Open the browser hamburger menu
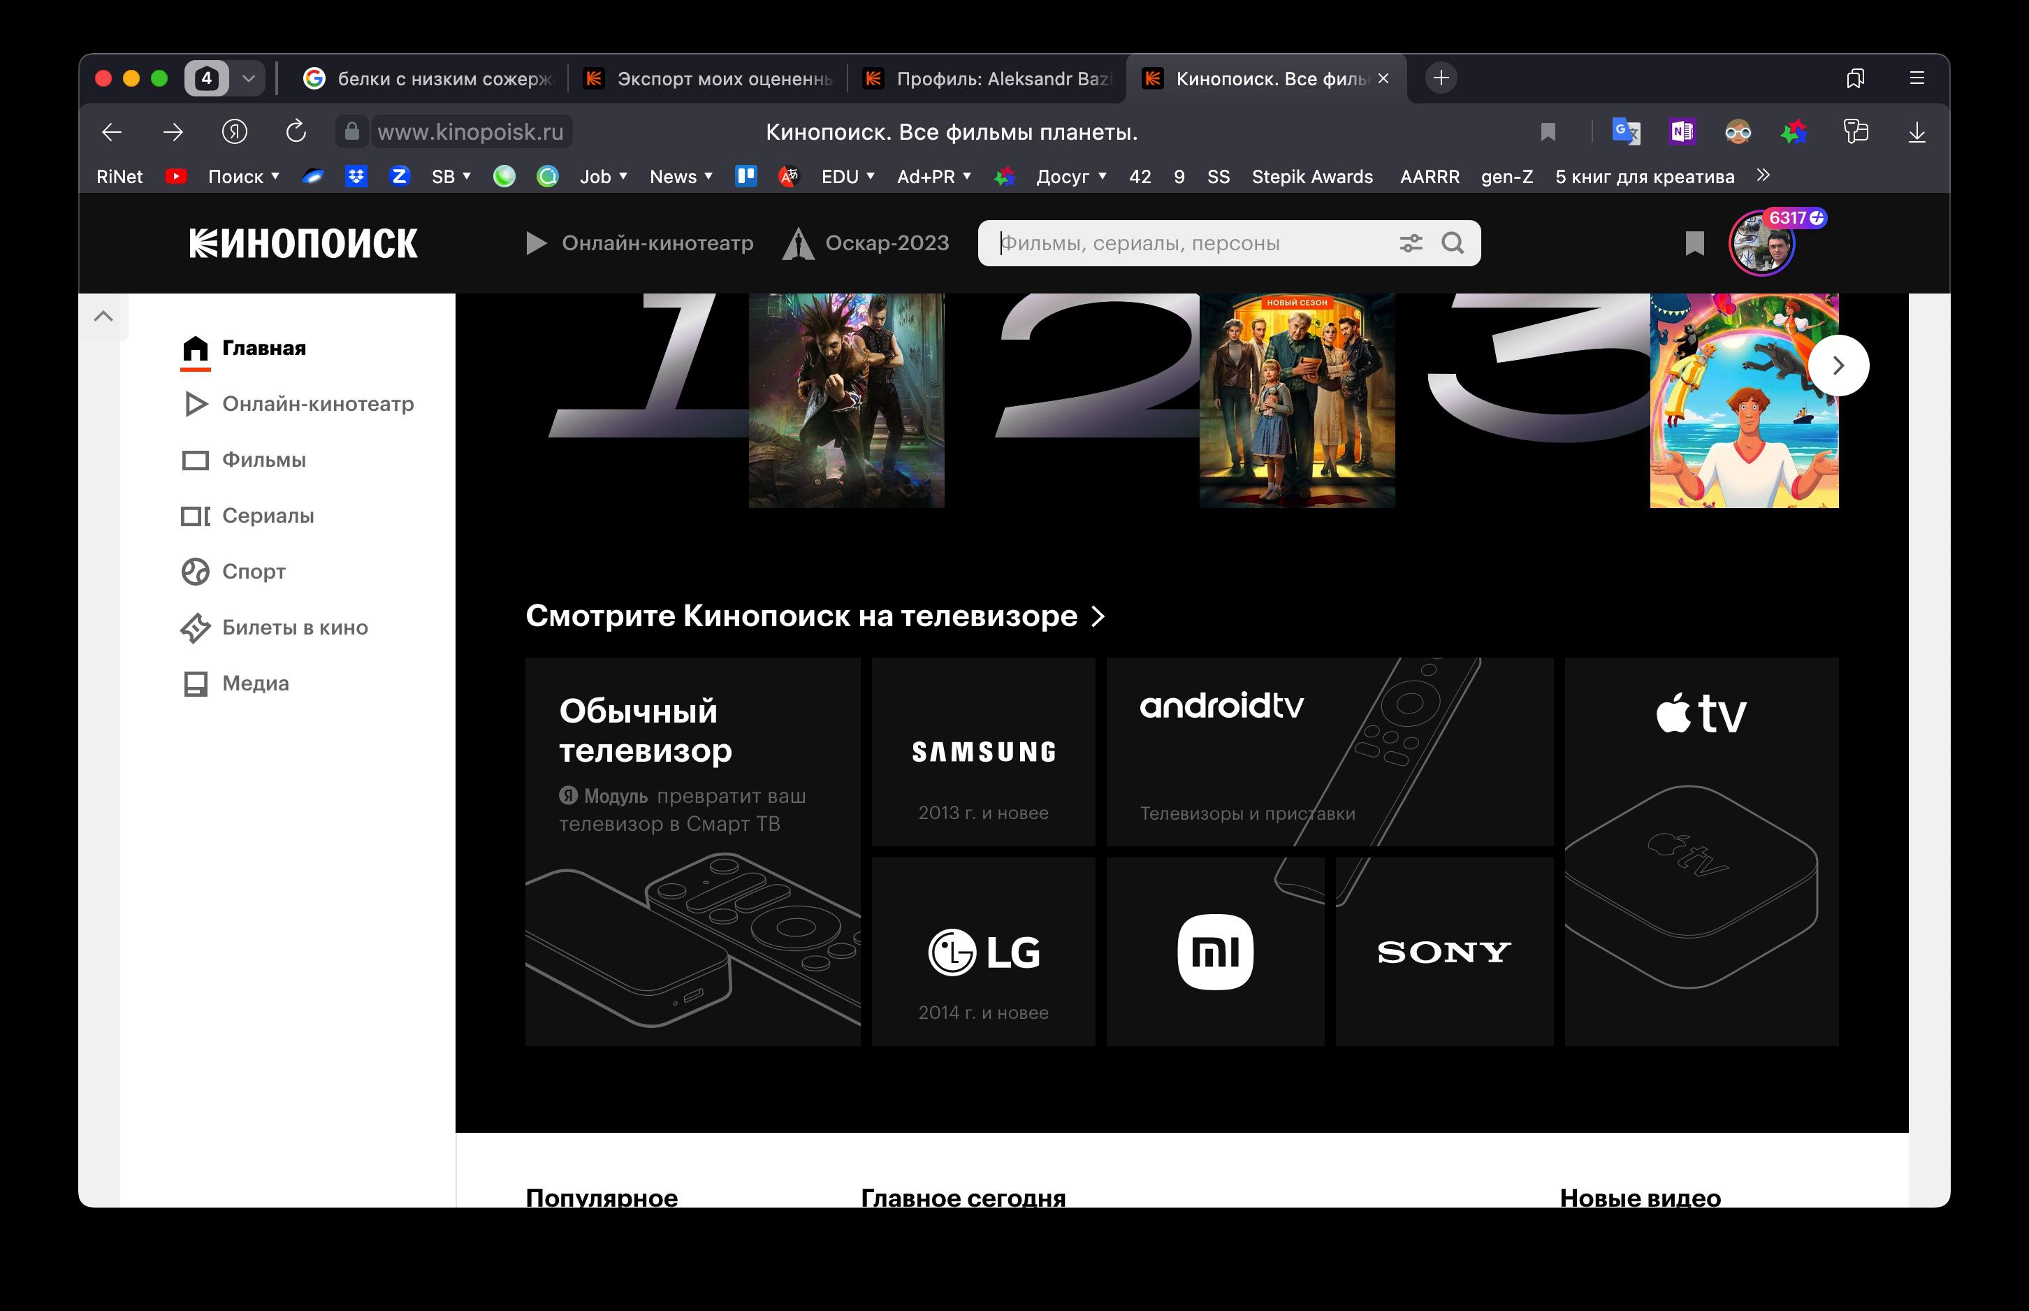 tap(1917, 78)
